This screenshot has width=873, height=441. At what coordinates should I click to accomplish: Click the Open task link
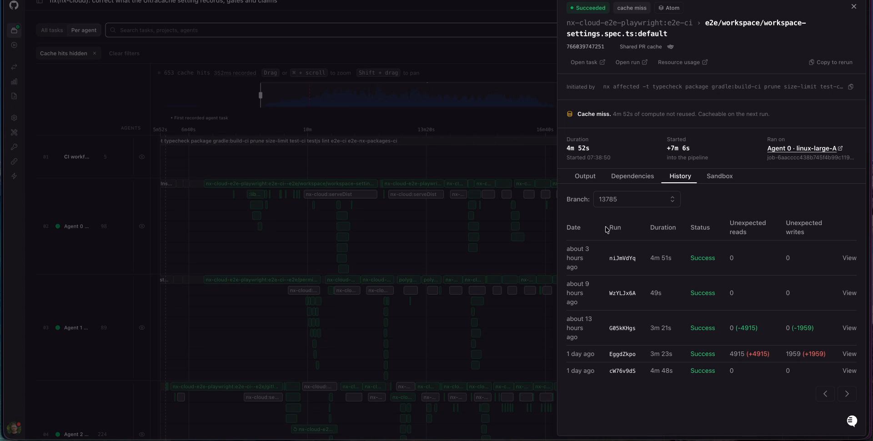(x=587, y=62)
